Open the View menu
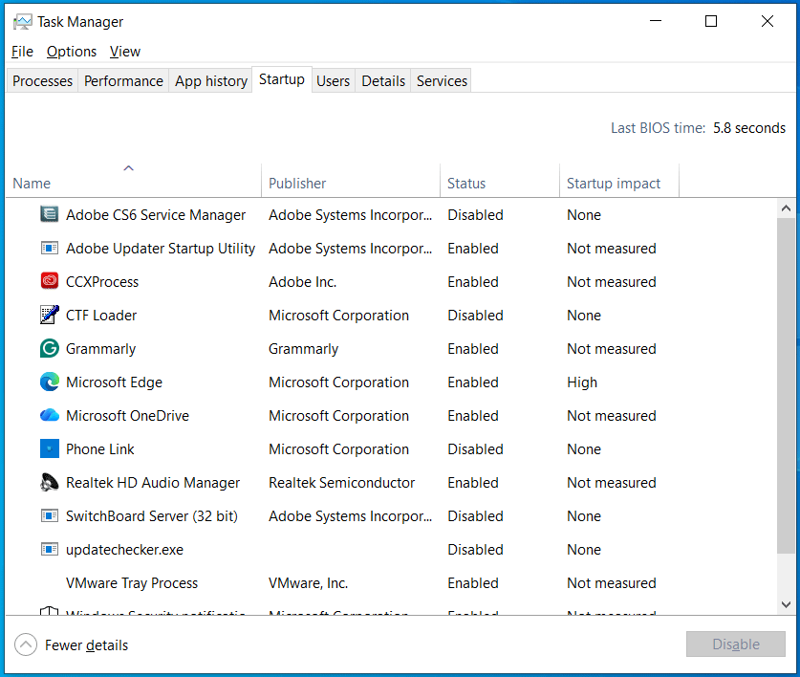800x677 pixels. [x=124, y=51]
